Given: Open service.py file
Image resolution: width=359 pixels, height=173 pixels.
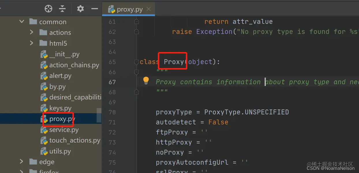Looking at the screenshot, I should pos(64,130).
